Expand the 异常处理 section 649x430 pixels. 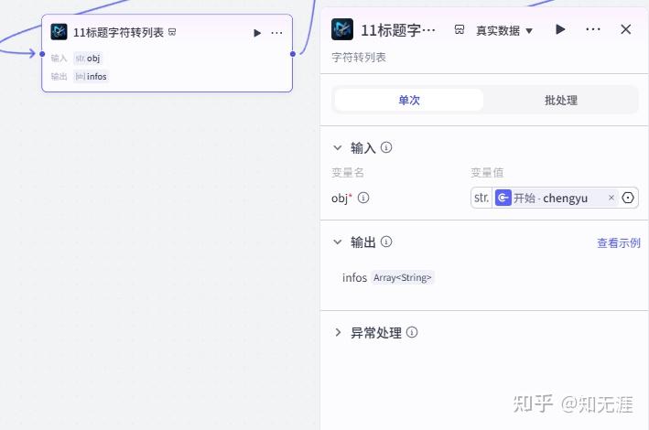pos(338,332)
